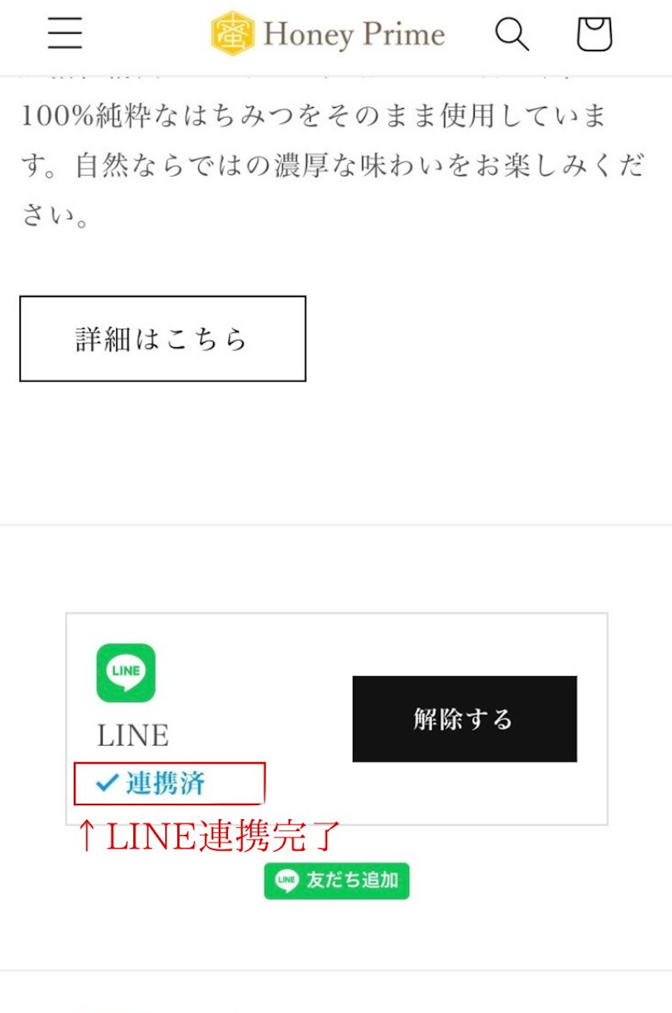Screen dimensions: 672x1013
Task: Open the shopping cart icon
Action: pyautogui.click(x=594, y=34)
